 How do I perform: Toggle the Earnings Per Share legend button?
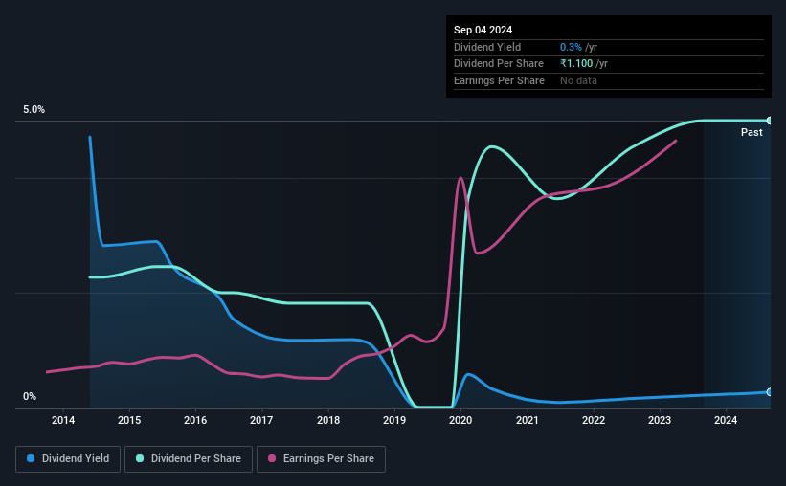point(322,459)
